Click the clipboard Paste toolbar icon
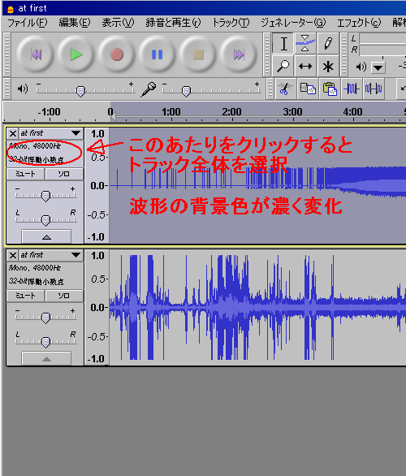 pyautogui.click(x=330, y=89)
